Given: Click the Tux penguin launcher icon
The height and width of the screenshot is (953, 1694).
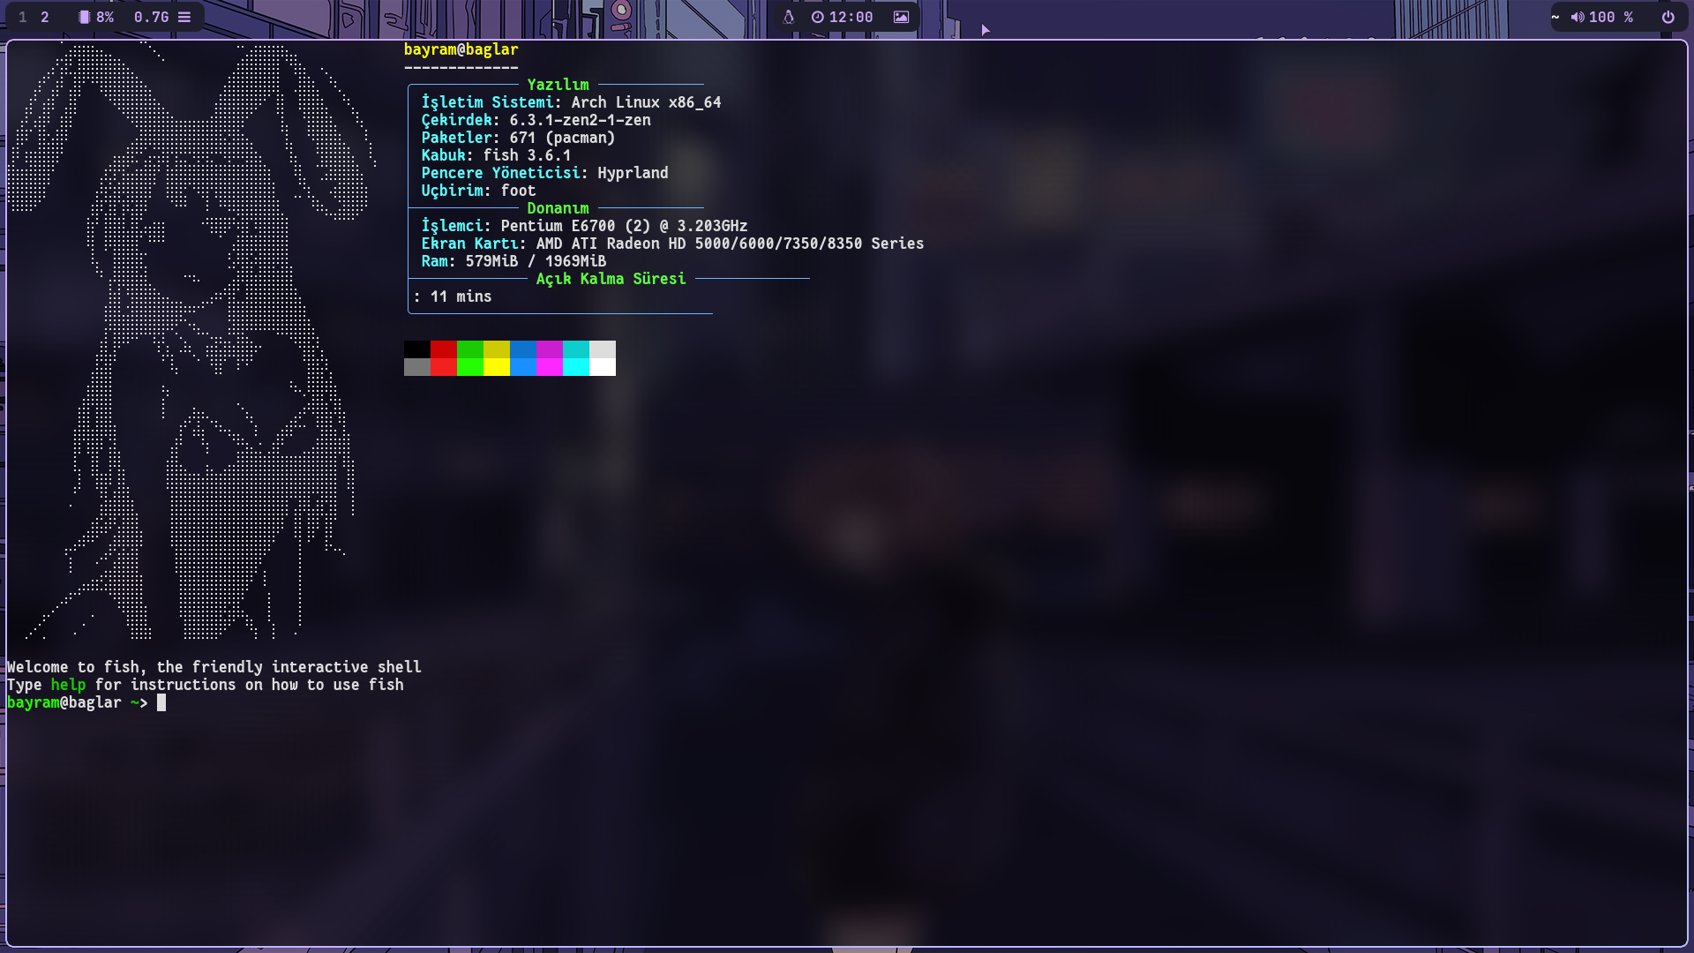Looking at the screenshot, I should [x=789, y=17].
